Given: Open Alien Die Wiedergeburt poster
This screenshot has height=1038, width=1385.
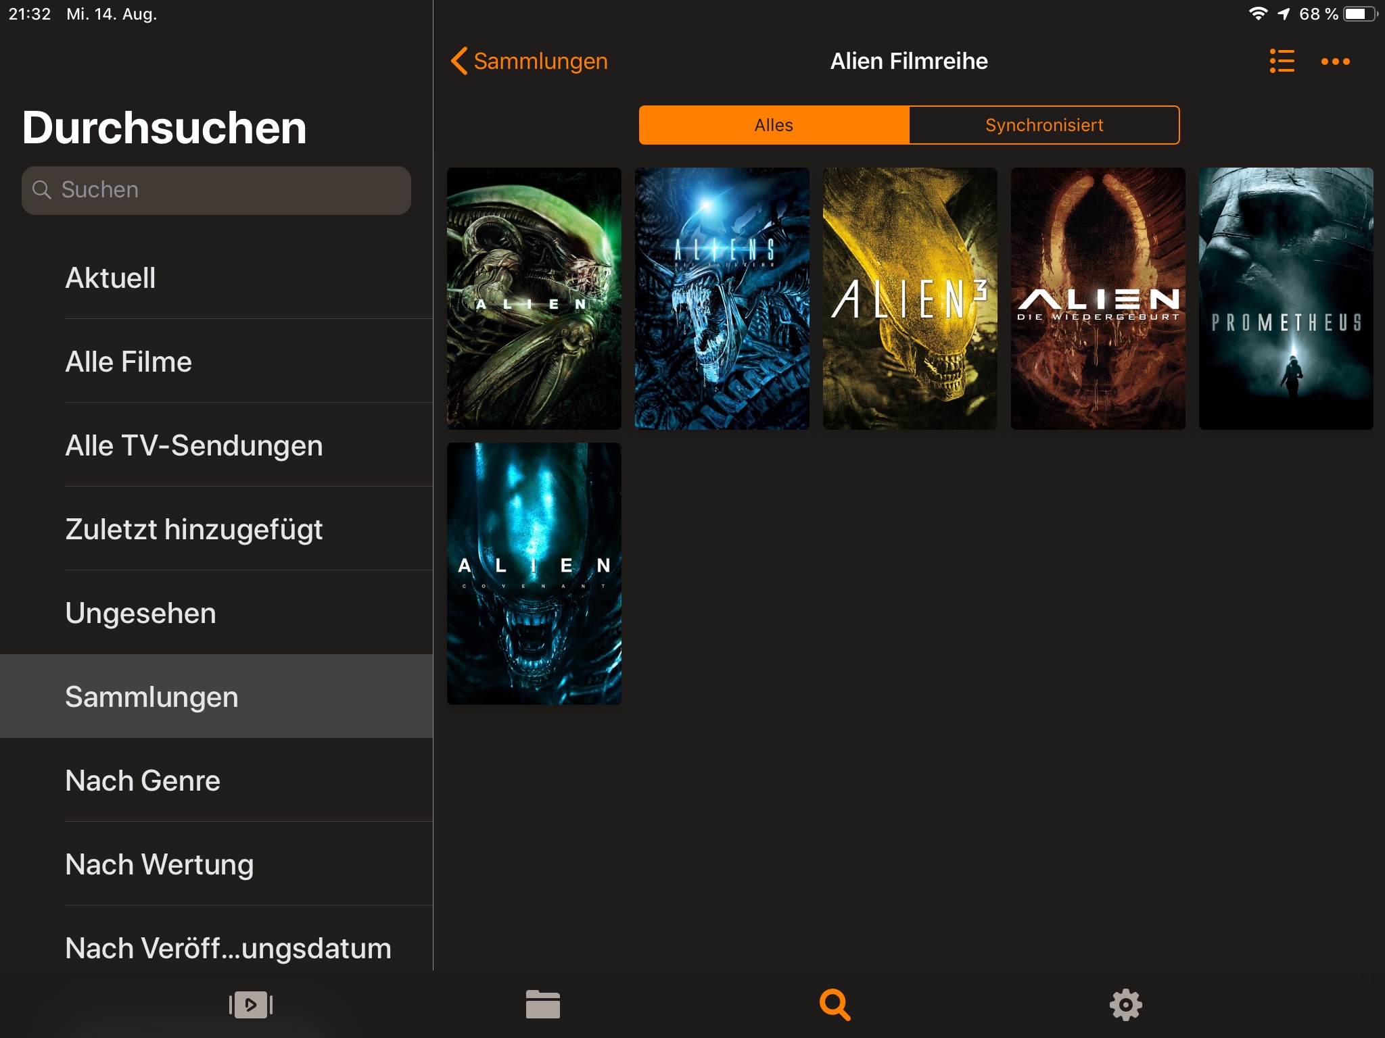Looking at the screenshot, I should [1098, 298].
